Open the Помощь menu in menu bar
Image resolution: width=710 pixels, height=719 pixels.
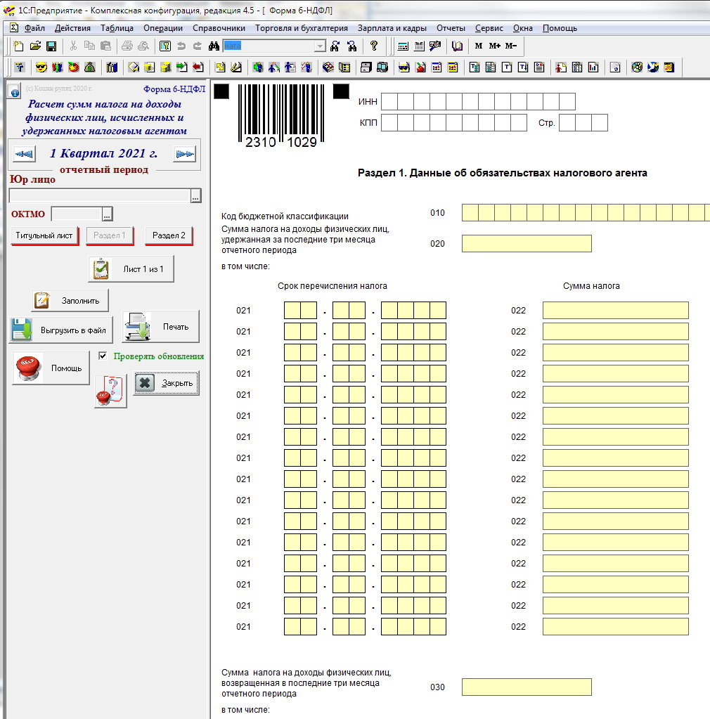tap(560, 28)
